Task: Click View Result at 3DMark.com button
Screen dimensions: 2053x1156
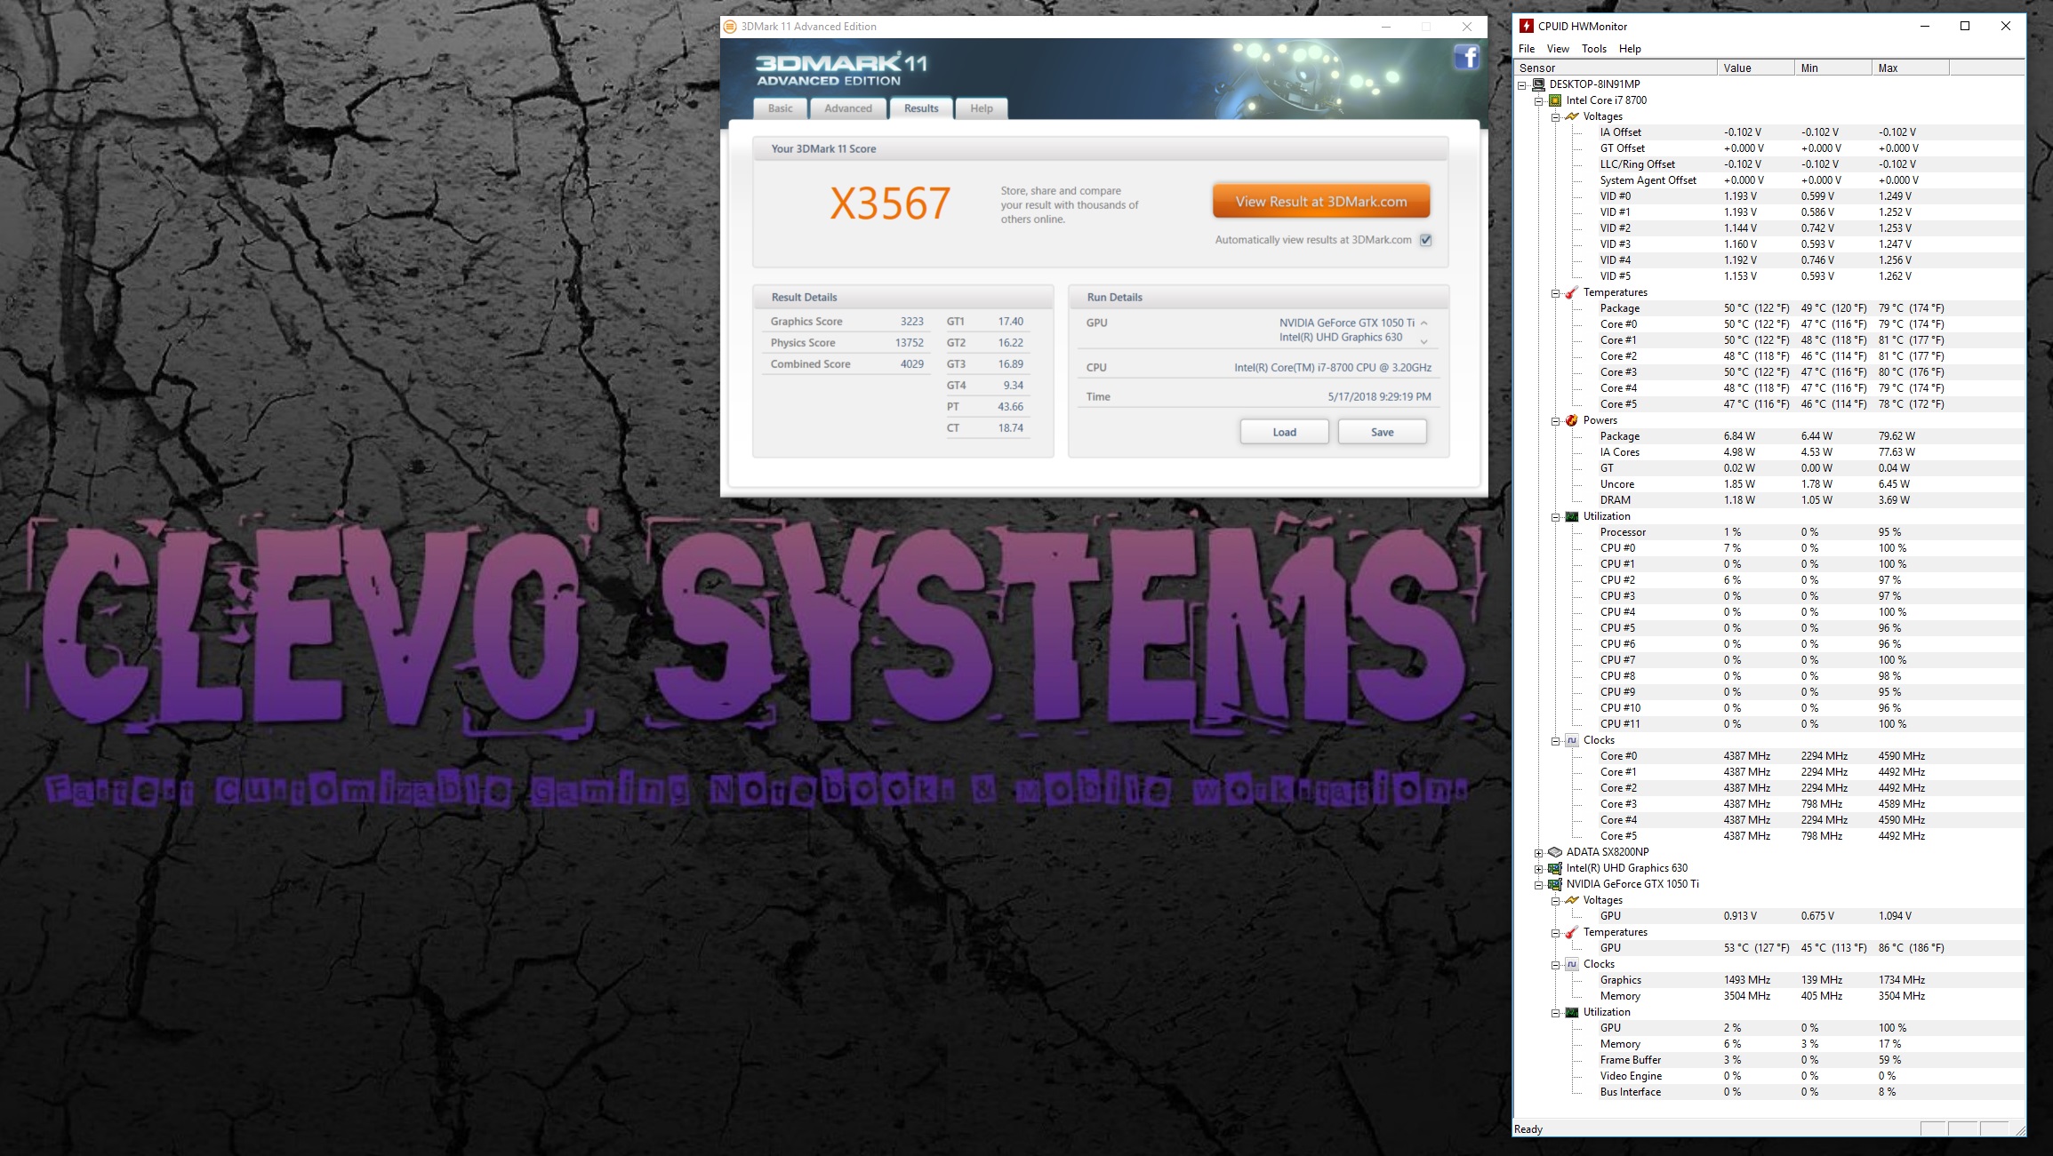Action: pyautogui.click(x=1321, y=202)
